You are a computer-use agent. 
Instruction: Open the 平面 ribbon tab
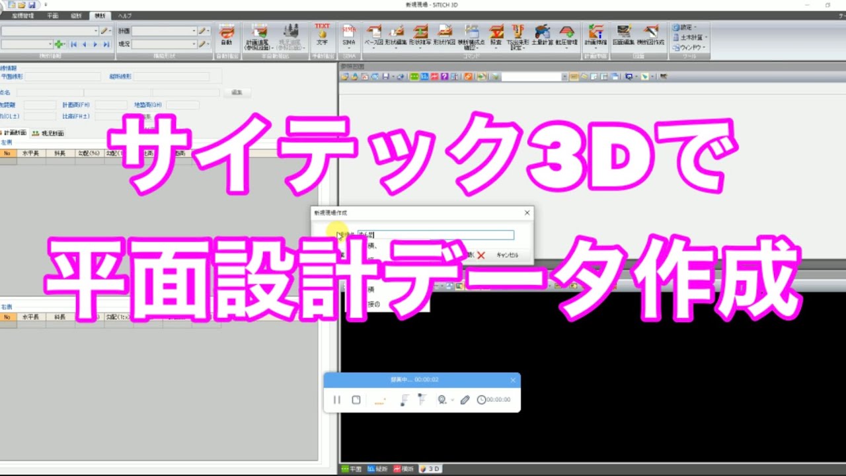point(53,15)
